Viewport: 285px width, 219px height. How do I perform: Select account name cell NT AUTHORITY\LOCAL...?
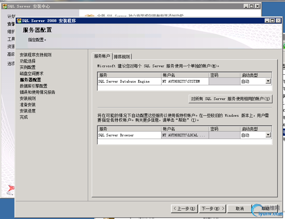click(185, 135)
